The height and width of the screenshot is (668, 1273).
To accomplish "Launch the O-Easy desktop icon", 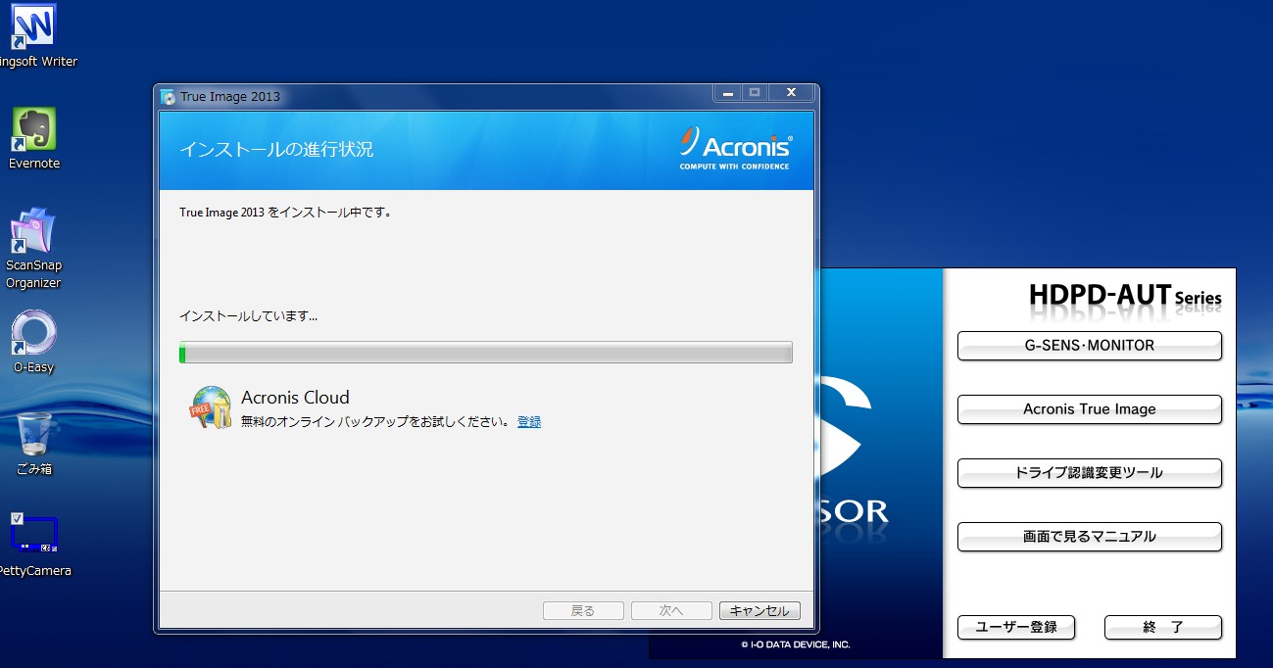I will 33,341.
